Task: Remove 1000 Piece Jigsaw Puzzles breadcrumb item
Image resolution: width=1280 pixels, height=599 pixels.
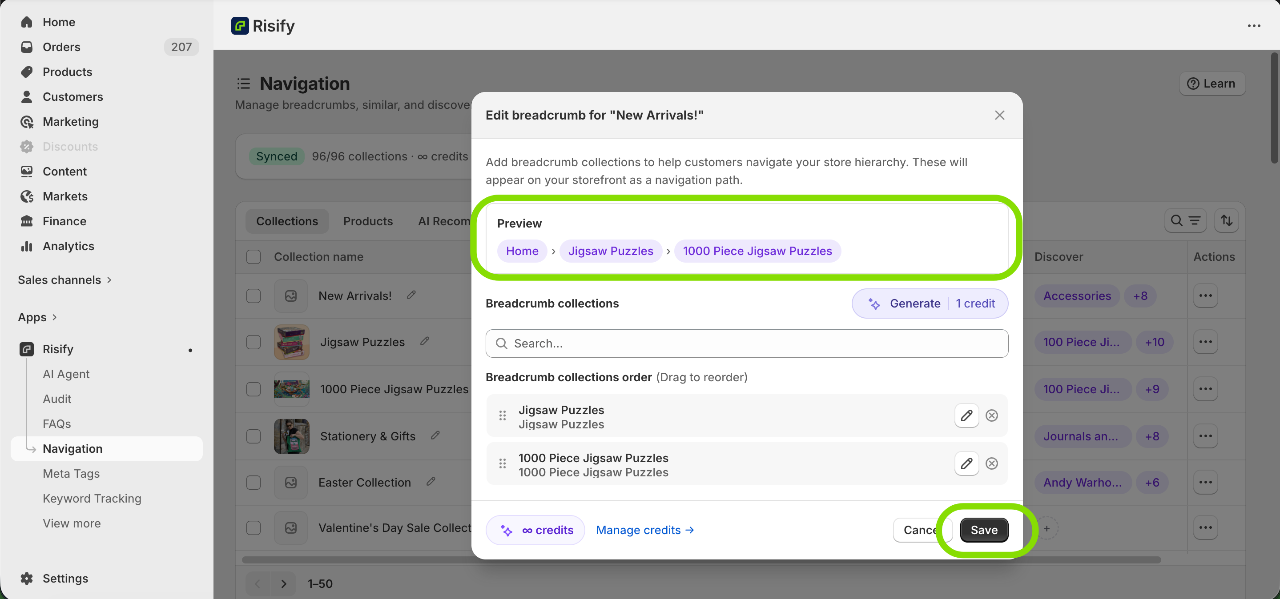Action: click(x=991, y=463)
